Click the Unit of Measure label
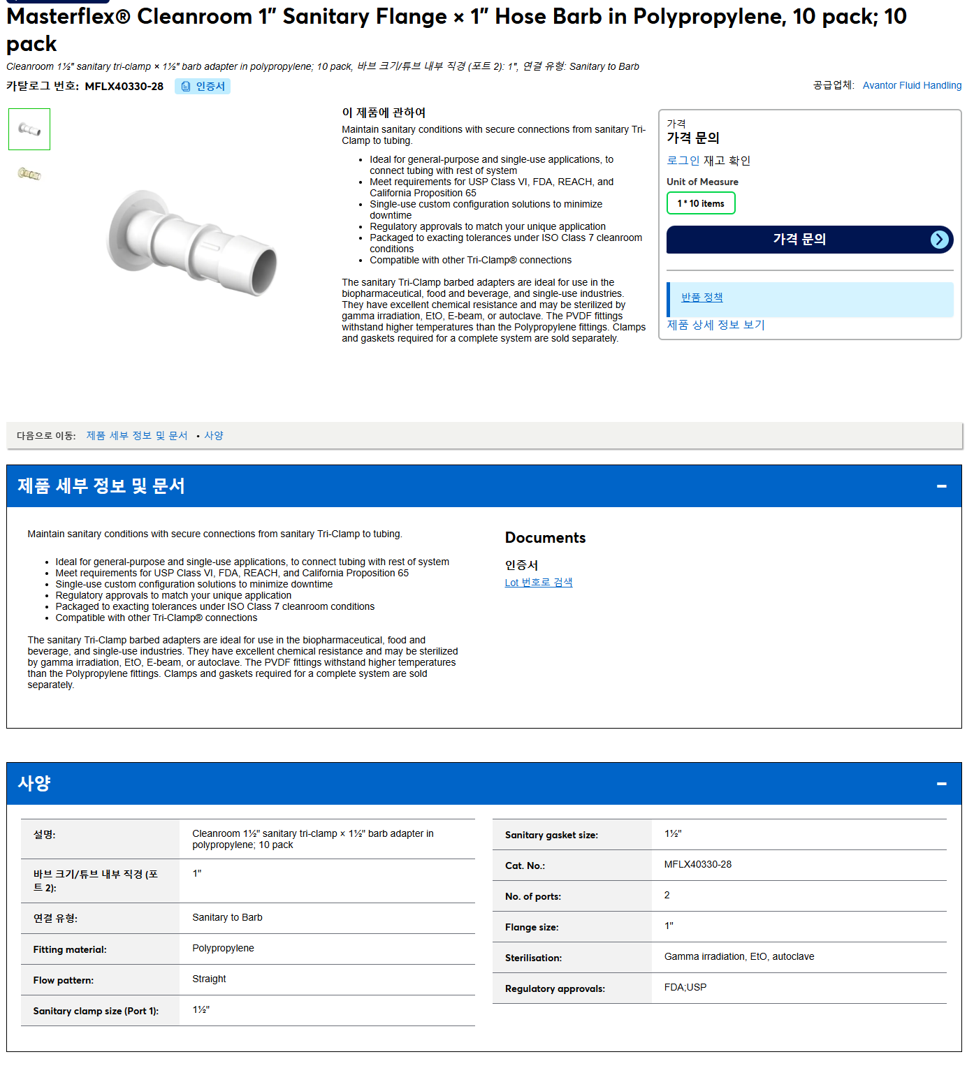The width and height of the screenshot is (967, 1066). tap(702, 182)
